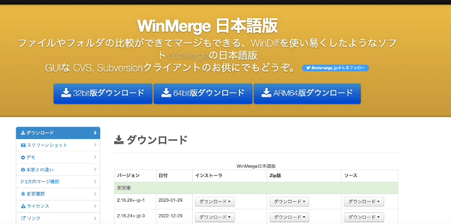Click chevron on 変更履歴 sidebar row
Screen dimensions: 451x224
coord(95,194)
